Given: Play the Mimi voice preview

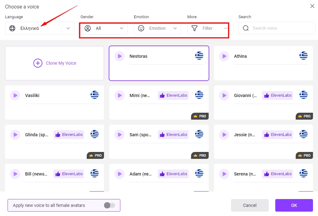Looking at the screenshot, I should click(x=119, y=95).
